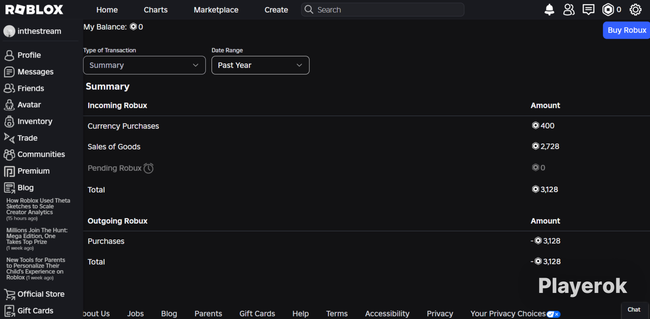This screenshot has width=650, height=319.
Task: Open the friends icon in top bar
Action: point(569,10)
